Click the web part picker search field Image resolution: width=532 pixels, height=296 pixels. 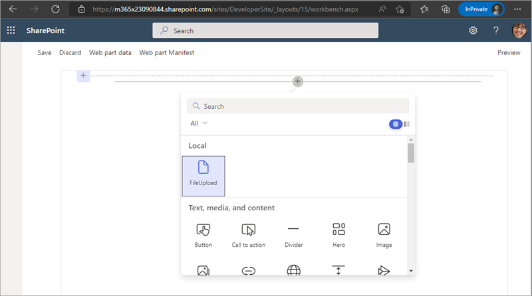coord(298,106)
